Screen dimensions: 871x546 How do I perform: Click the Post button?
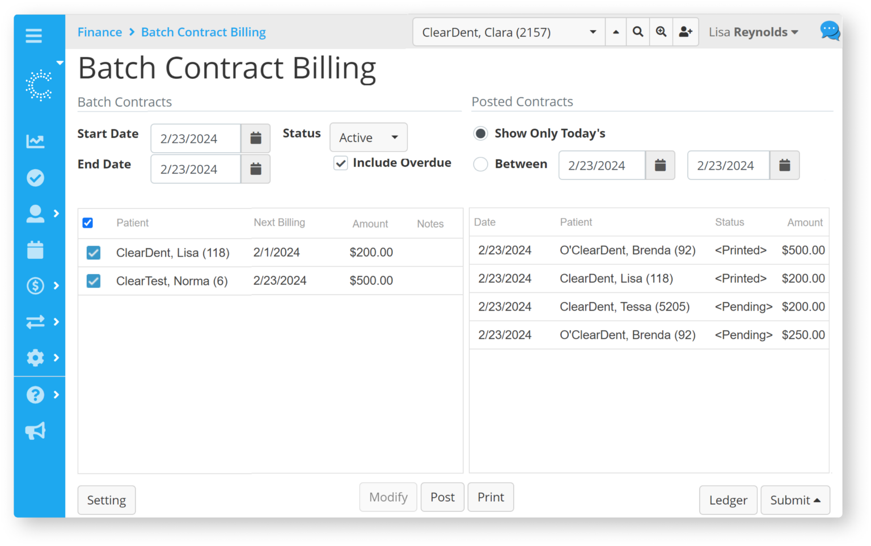coord(442,497)
